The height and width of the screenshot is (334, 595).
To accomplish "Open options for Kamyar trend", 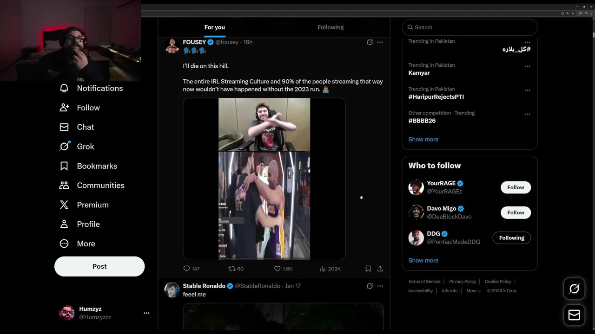I will tap(527, 66).
